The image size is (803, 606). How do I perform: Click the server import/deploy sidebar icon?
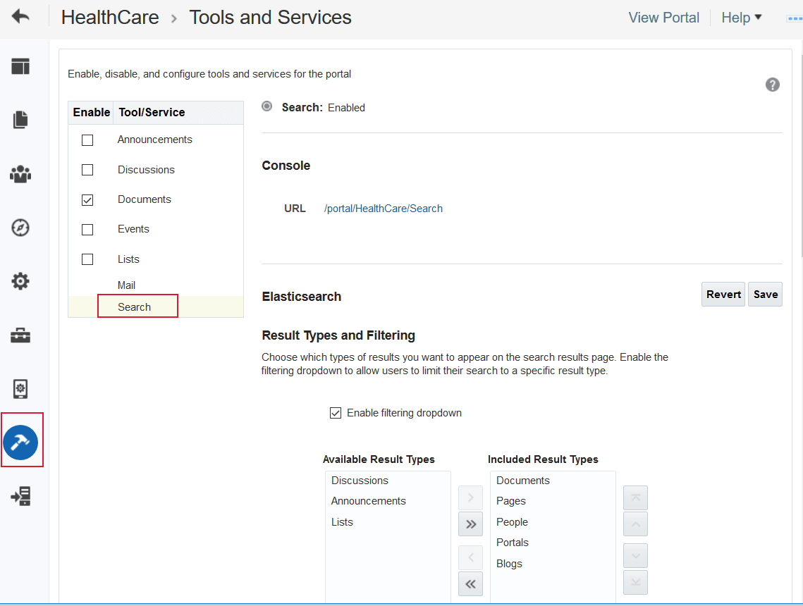[x=20, y=496]
